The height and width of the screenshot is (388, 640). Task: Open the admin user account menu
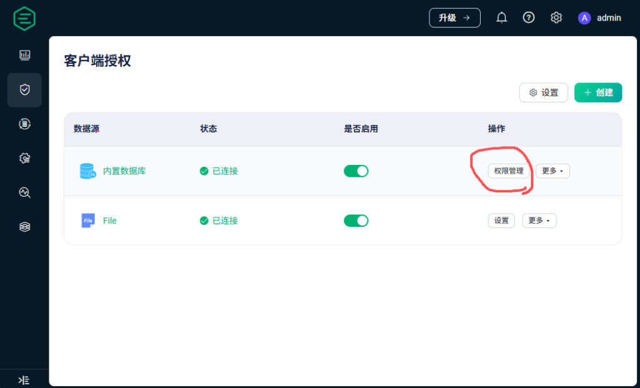tap(599, 18)
